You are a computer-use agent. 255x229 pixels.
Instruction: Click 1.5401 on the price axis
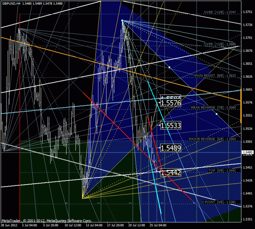248,194
